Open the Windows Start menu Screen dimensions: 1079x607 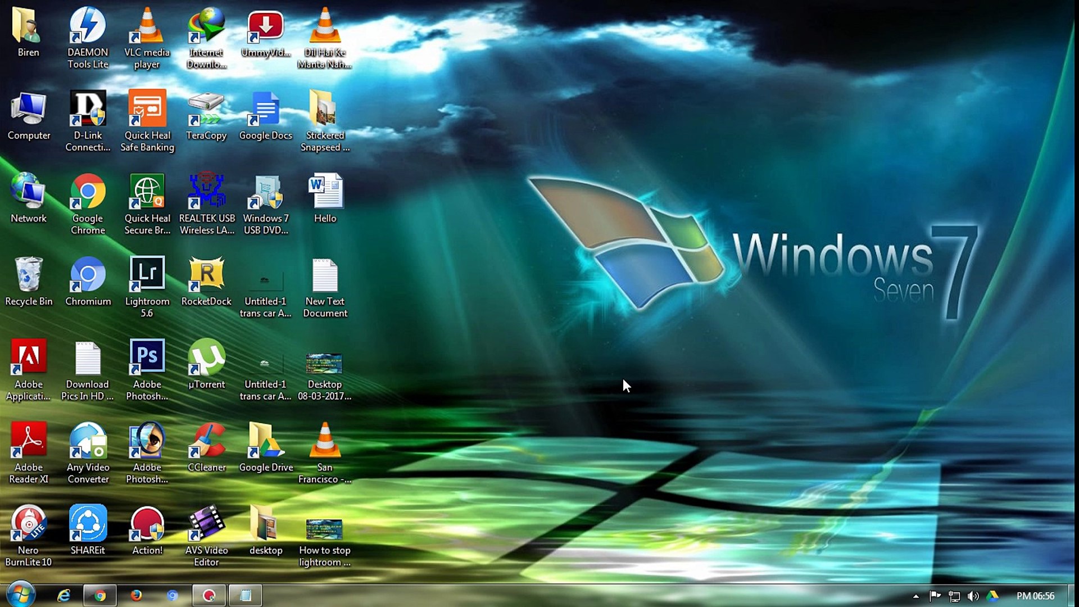21,595
